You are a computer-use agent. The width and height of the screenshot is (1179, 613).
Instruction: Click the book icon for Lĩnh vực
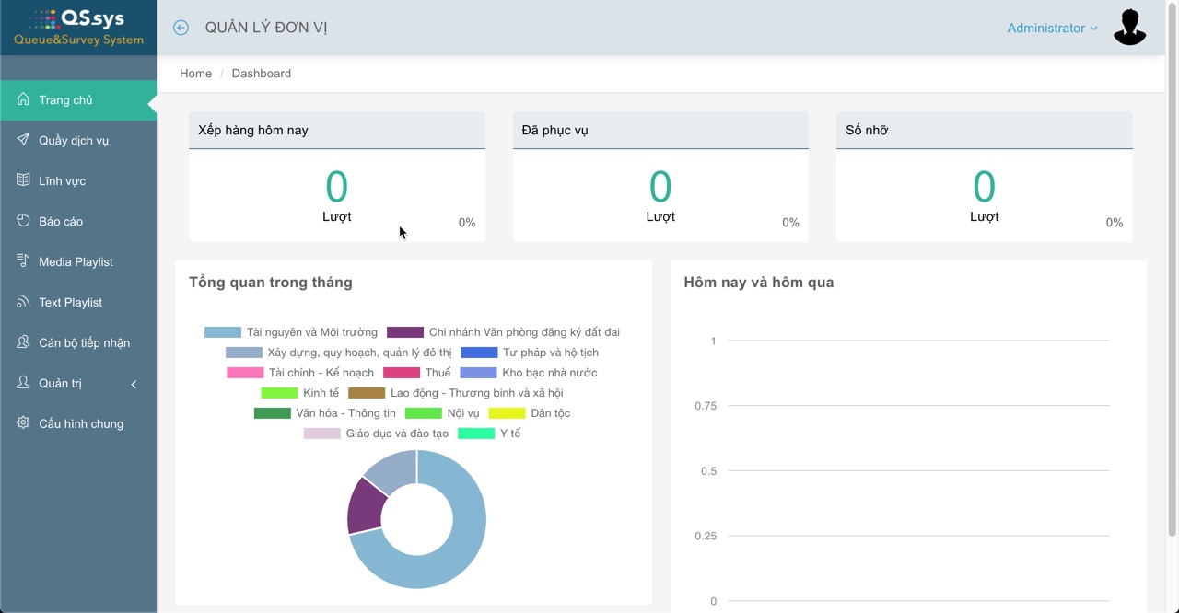(23, 180)
